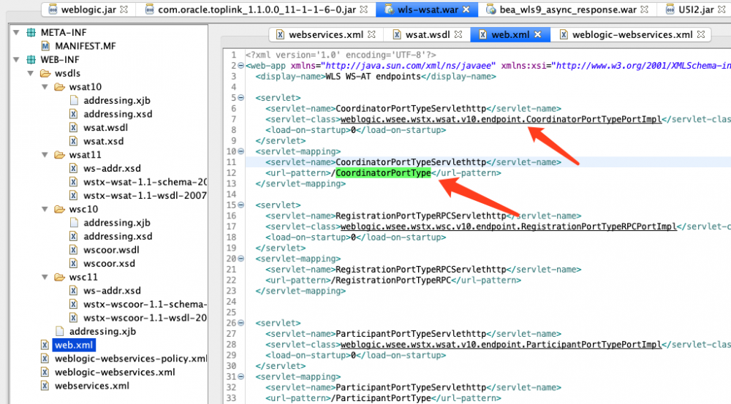Click the webservices.xml file icon in the tree

pyautogui.click(x=45, y=386)
